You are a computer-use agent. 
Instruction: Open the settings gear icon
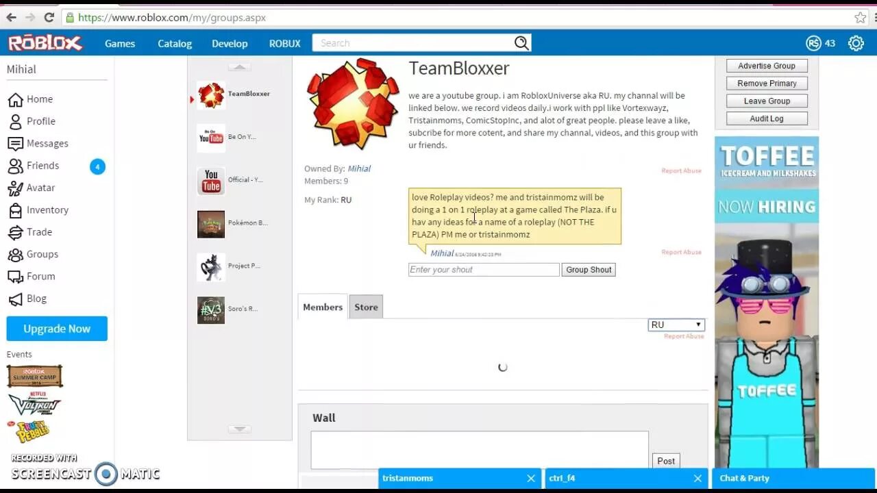[x=856, y=43]
